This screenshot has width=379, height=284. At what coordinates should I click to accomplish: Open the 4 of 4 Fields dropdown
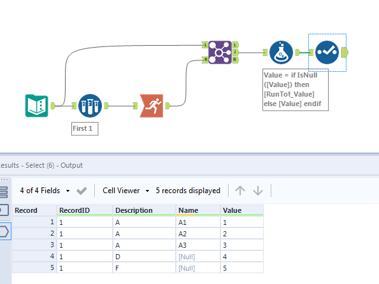pyautogui.click(x=45, y=191)
